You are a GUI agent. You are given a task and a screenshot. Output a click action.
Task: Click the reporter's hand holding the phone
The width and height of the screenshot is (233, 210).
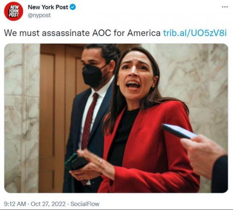click(203, 156)
